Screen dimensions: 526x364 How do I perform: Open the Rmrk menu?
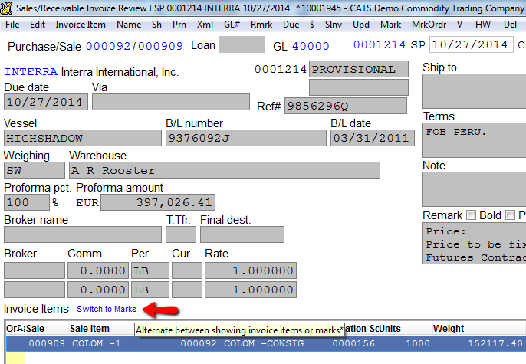coord(261,25)
